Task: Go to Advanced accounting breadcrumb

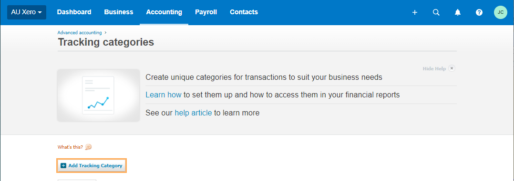Action: click(x=80, y=33)
